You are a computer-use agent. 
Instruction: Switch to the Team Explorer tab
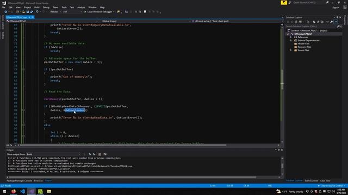(x=311, y=181)
